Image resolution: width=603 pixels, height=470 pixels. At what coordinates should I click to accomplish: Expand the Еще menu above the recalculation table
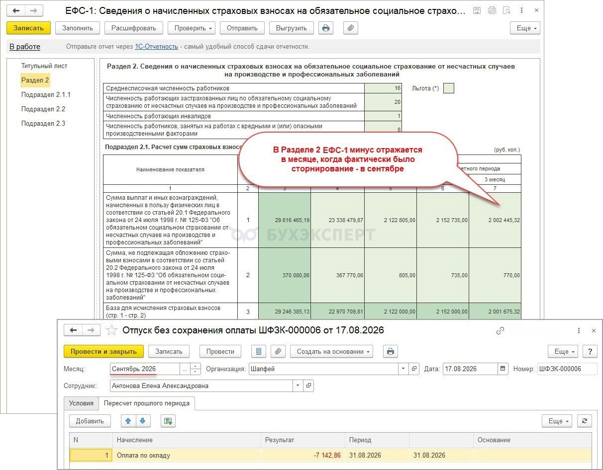coord(557,421)
